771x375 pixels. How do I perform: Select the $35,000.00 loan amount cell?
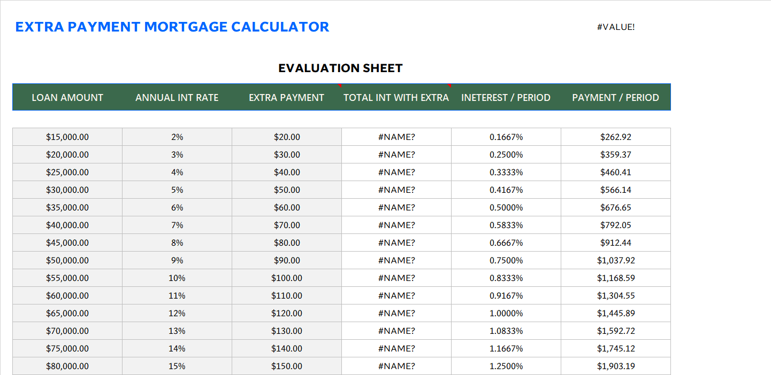(67, 207)
